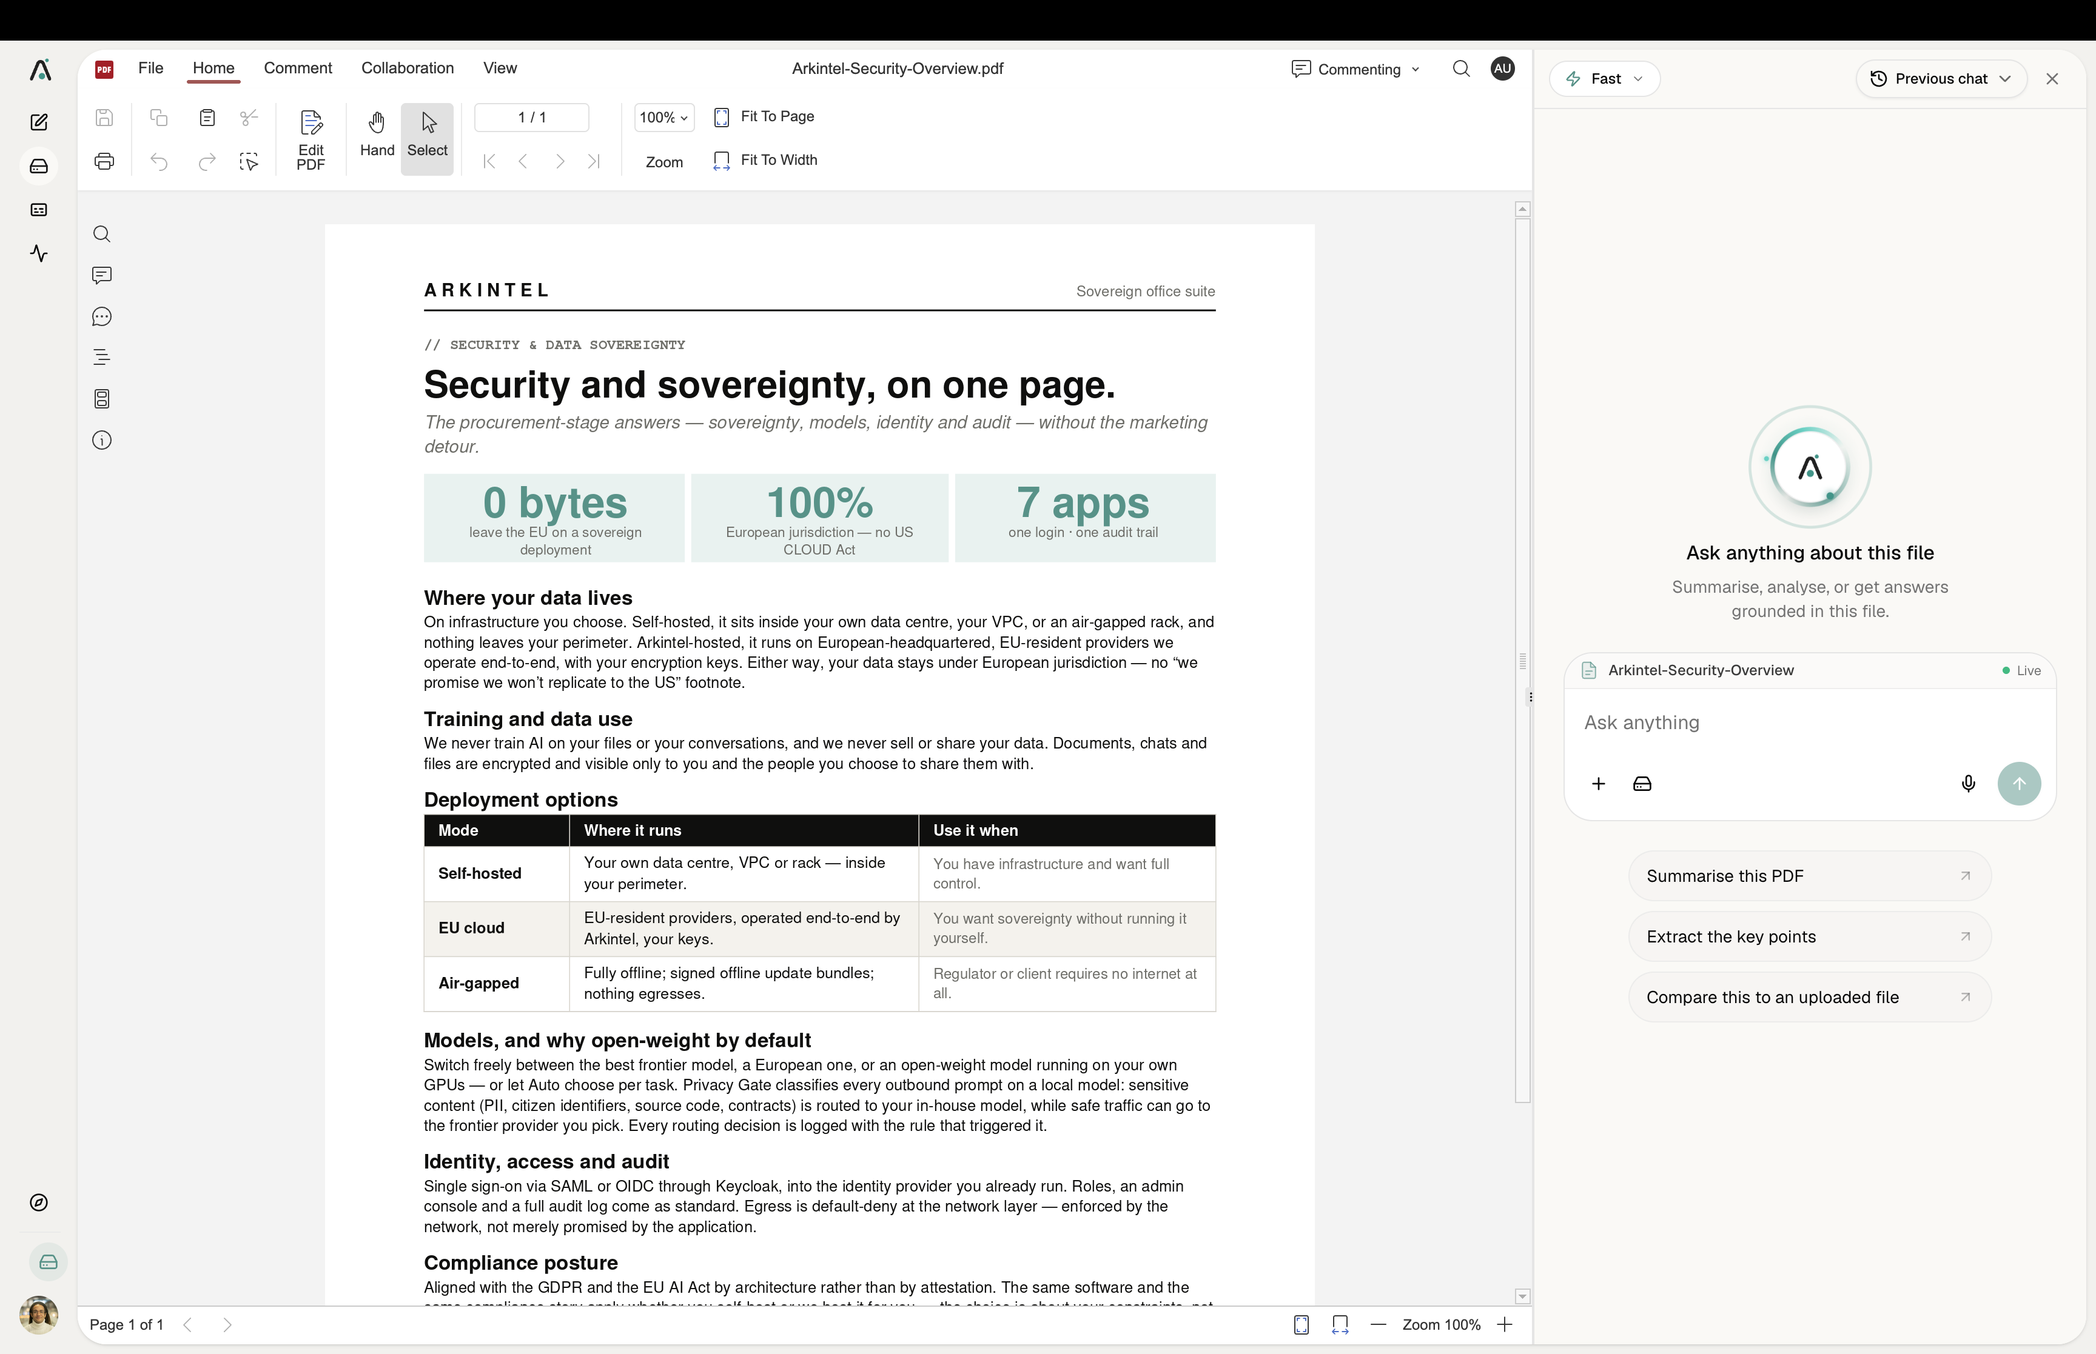2096x1354 pixels.
Task: Go to last page arrow
Action: click(x=594, y=162)
